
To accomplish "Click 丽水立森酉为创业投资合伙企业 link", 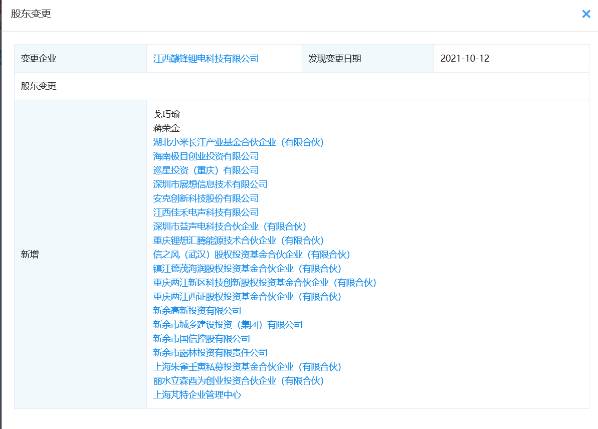I will (239, 381).
